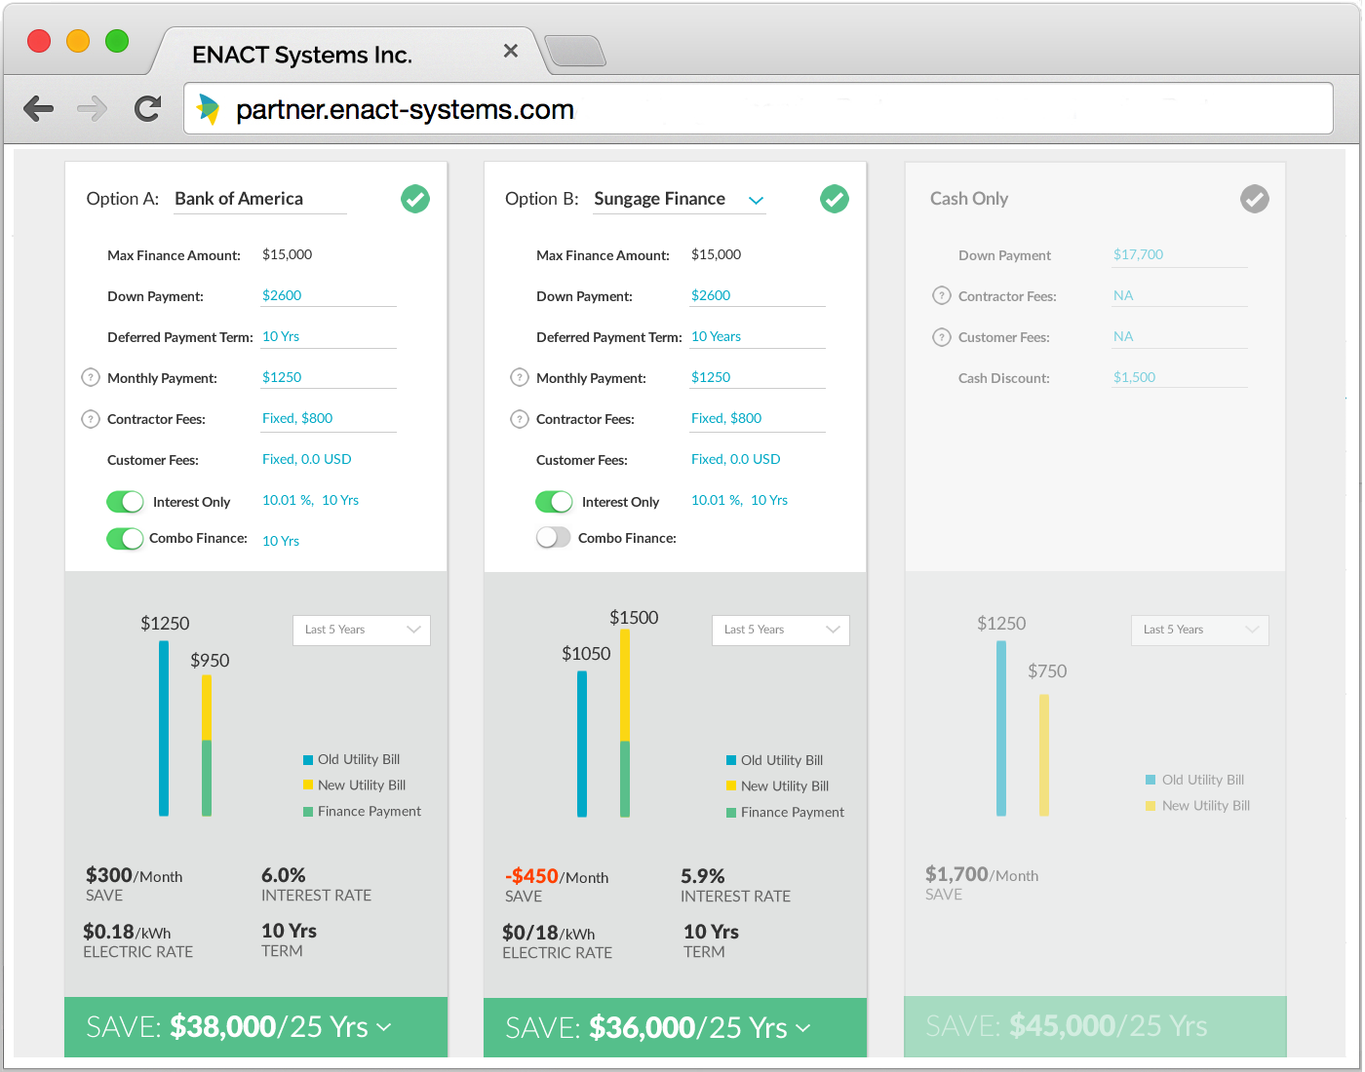The height and width of the screenshot is (1072, 1365).
Task: Click Old Utility Bill blue legend swatch, Option A
Action: tap(308, 760)
